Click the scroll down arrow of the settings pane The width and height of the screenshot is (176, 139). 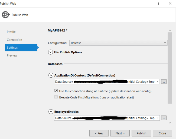[x=170, y=123]
